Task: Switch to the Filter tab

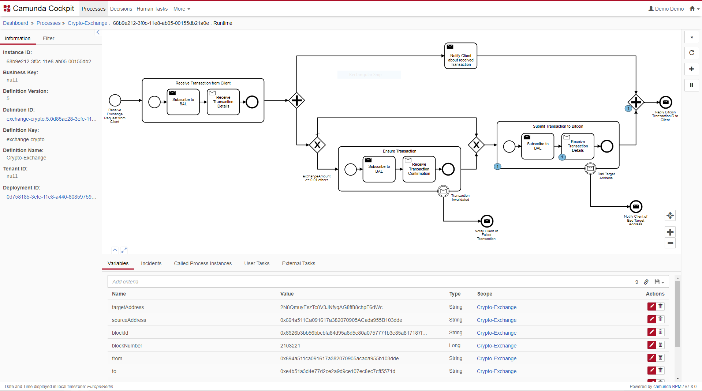Action: 48,38
